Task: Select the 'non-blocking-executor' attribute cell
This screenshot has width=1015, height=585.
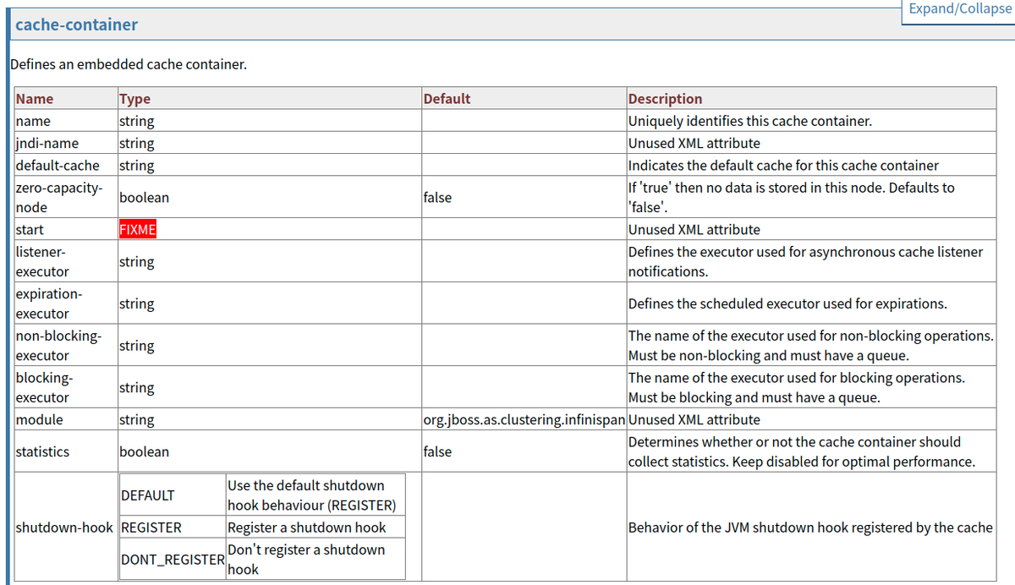Action: 66,346
